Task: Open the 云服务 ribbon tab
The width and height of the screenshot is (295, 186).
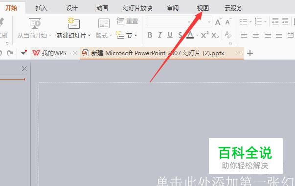Action: click(x=233, y=8)
